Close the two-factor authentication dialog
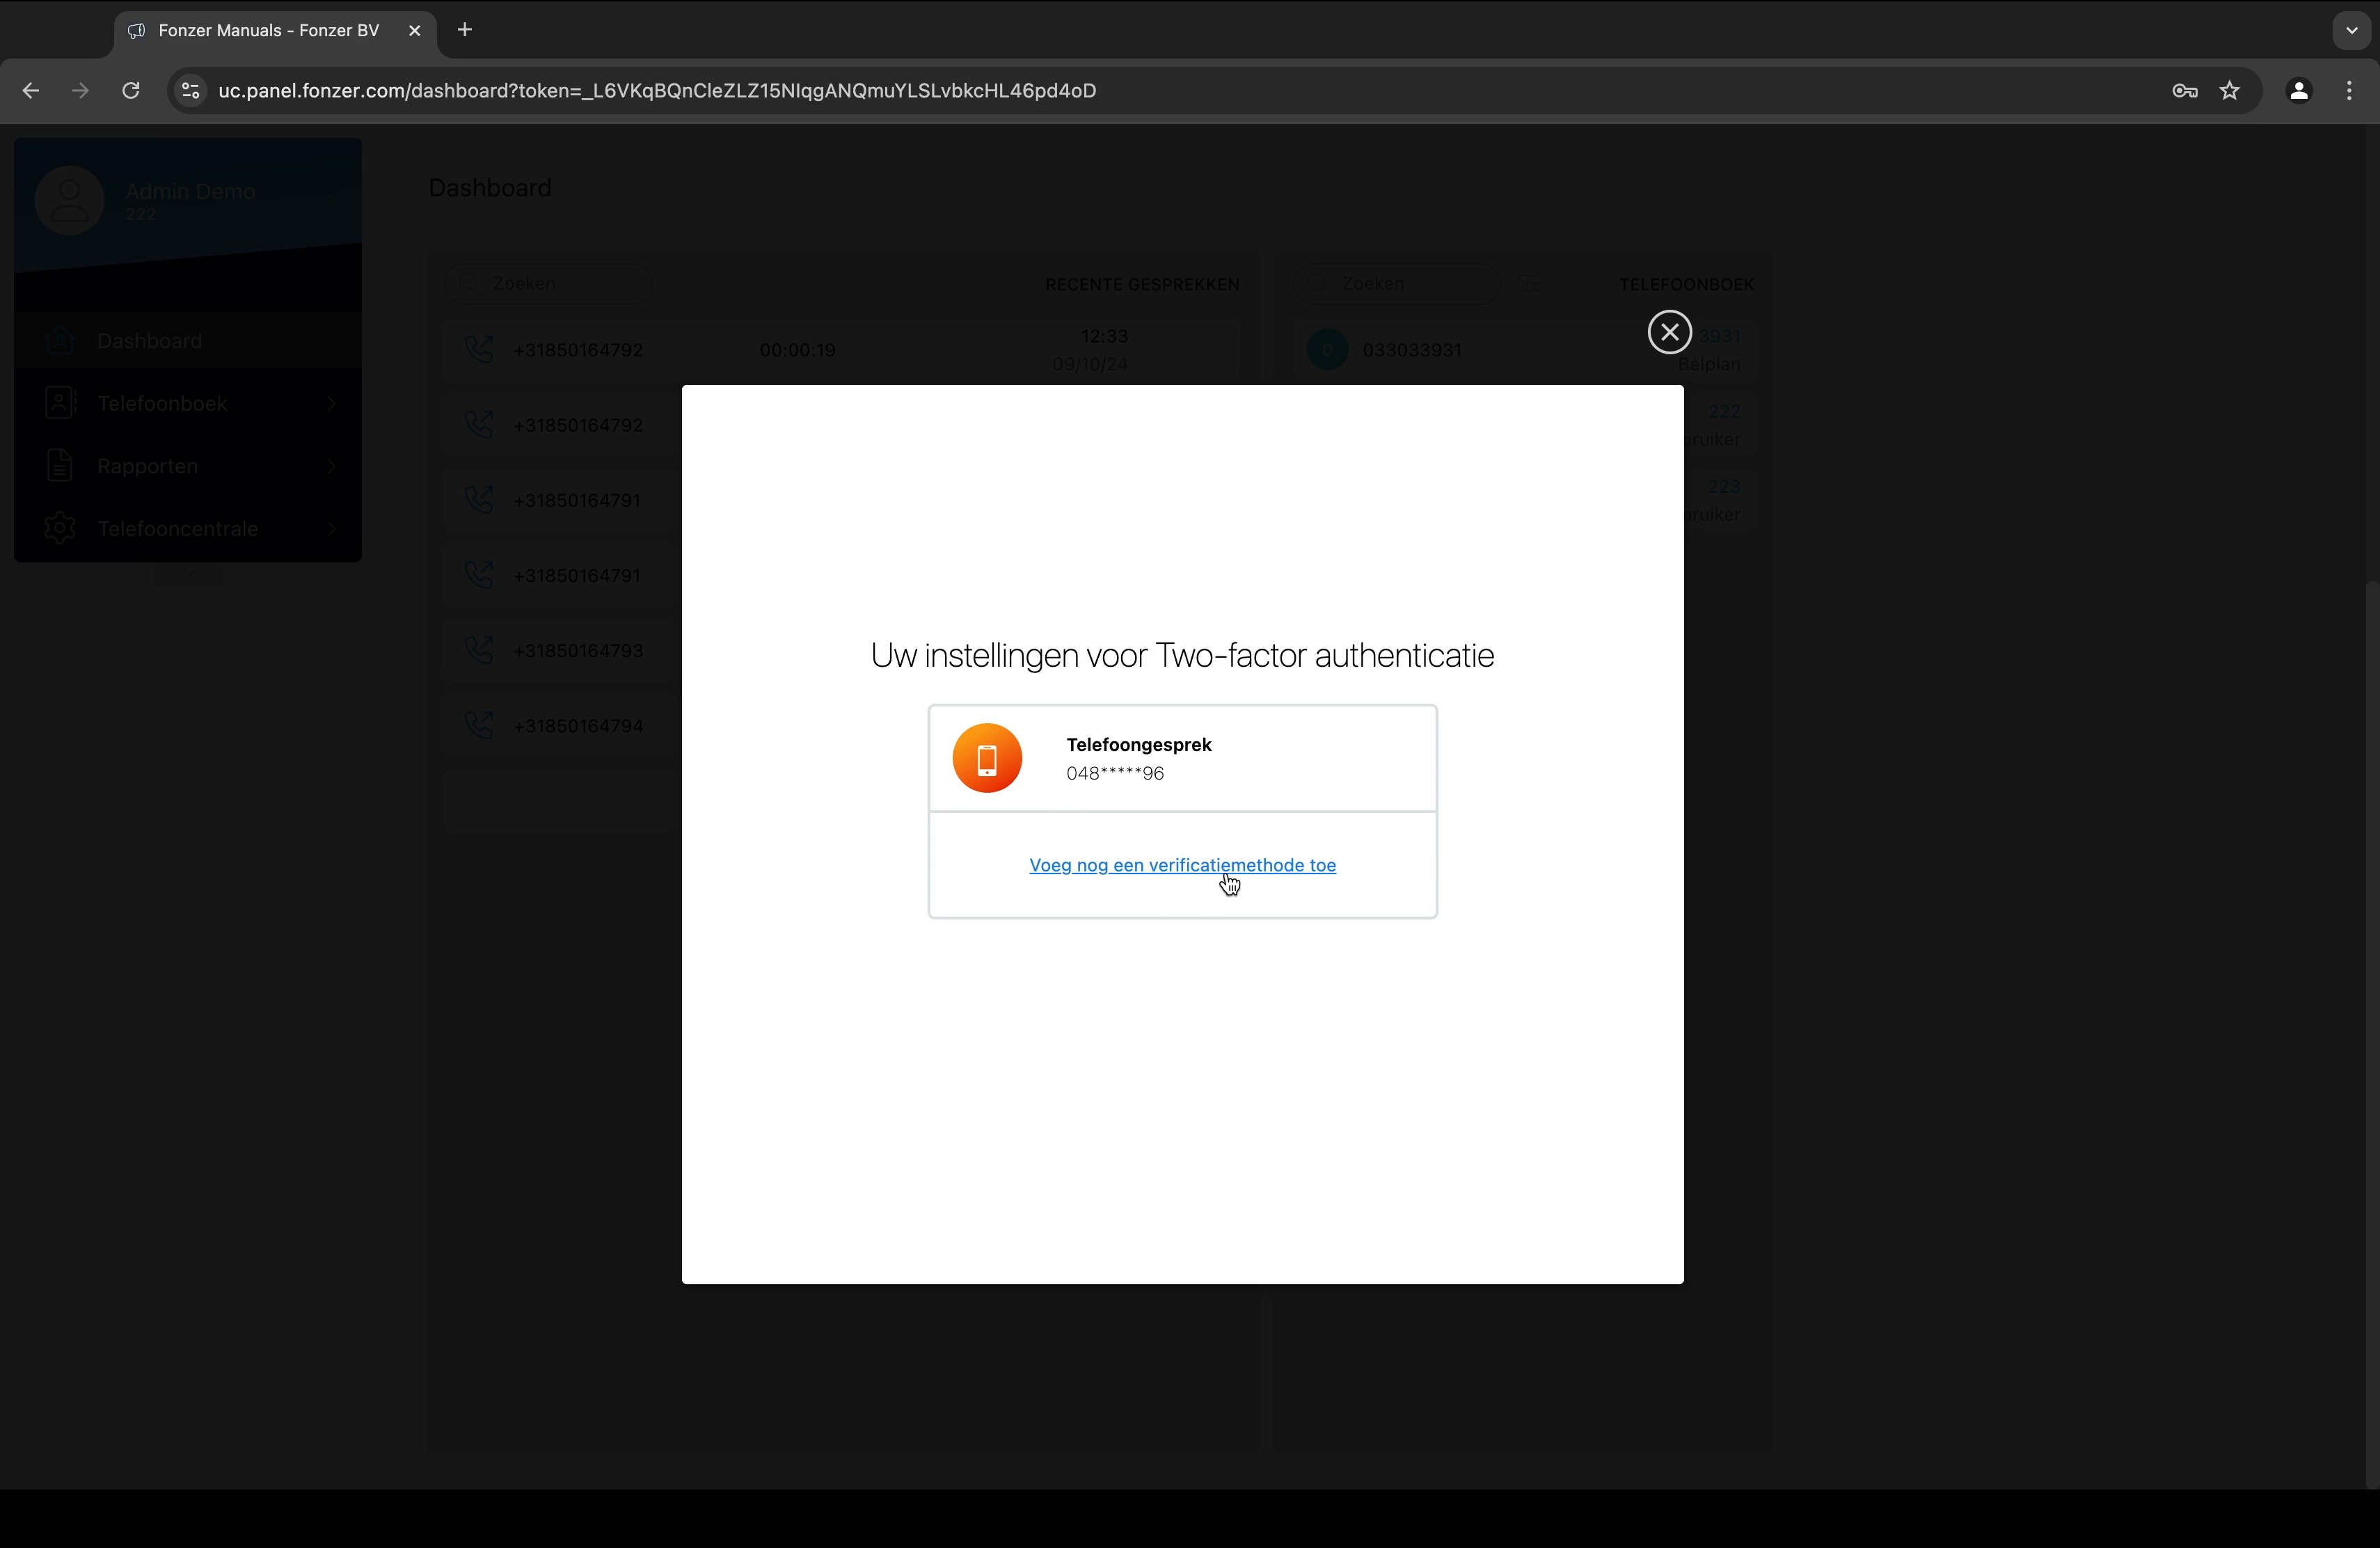This screenshot has width=2380, height=1548. (1669, 332)
